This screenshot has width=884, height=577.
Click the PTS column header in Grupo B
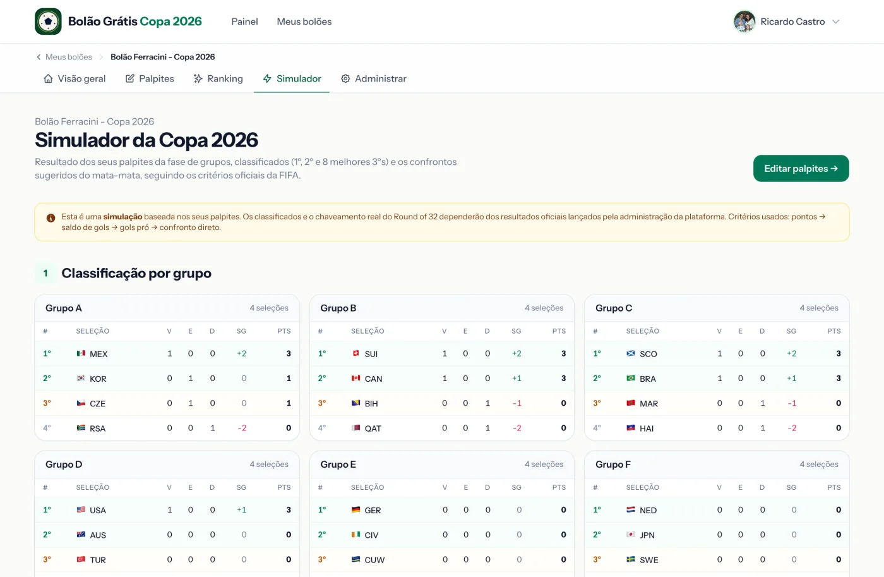coord(559,331)
